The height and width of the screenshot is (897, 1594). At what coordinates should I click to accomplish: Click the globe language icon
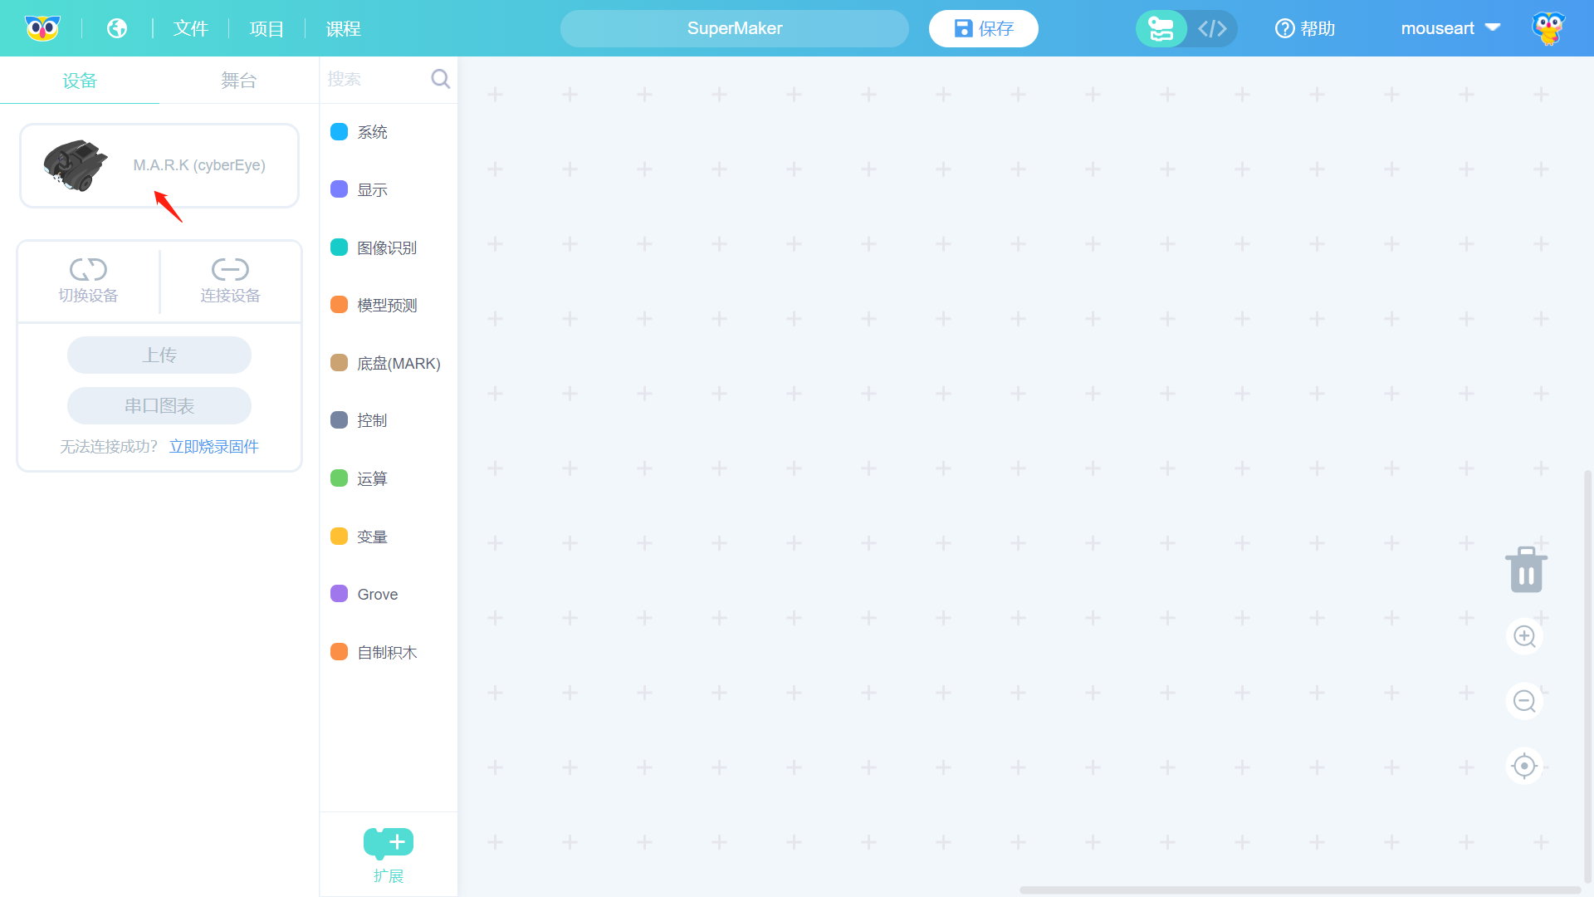[x=117, y=28]
